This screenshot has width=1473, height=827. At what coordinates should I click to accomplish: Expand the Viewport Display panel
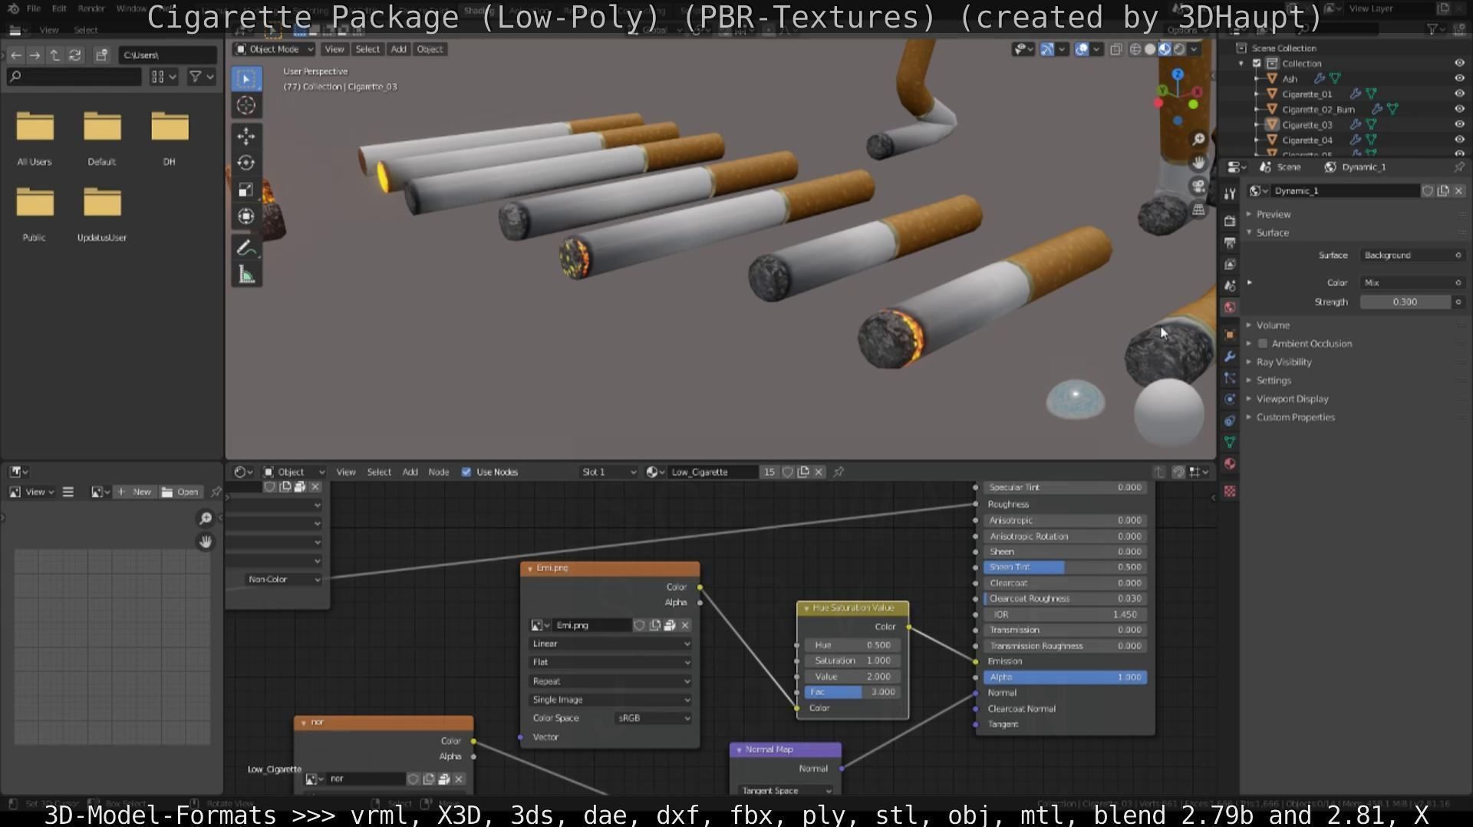tap(1292, 399)
